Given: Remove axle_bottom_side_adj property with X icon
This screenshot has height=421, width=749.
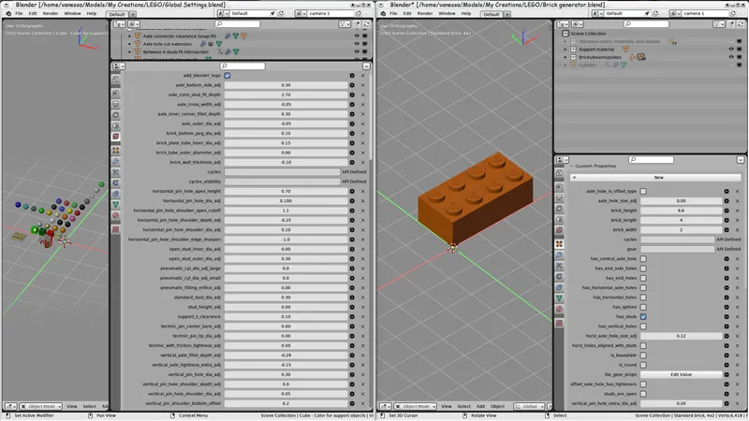Looking at the screenshot, I should (362, 85).
